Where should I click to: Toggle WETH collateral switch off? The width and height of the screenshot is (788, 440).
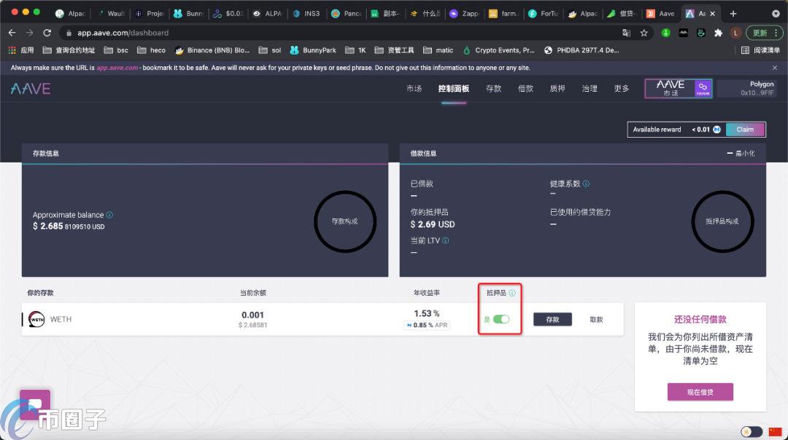(x=501, y=319)
